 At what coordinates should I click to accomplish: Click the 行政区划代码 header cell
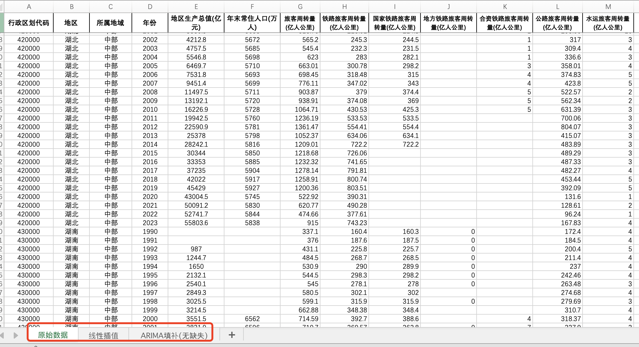coord(29,23)
